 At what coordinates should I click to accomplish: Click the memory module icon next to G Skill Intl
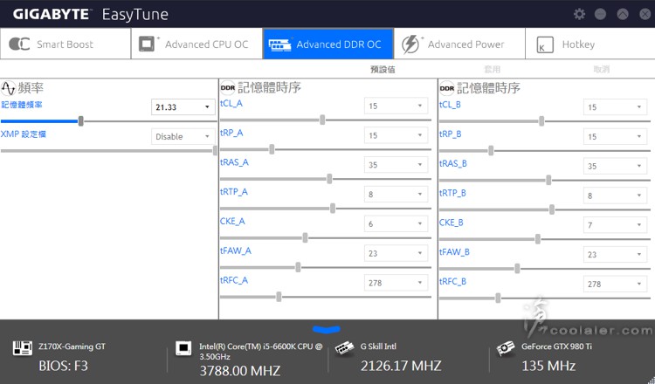345,348
